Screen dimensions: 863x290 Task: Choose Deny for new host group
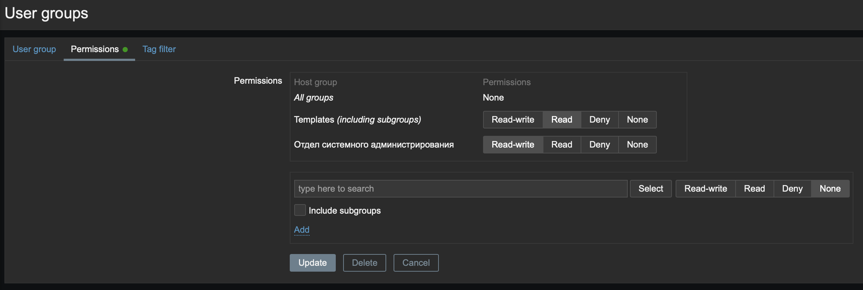pyautogui.click(x=792, y=189)
